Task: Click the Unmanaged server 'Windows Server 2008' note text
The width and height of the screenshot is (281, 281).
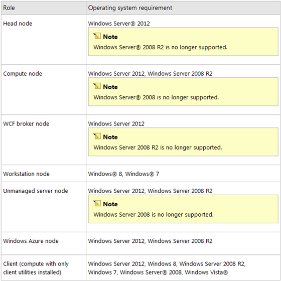Action: point(154,215)
